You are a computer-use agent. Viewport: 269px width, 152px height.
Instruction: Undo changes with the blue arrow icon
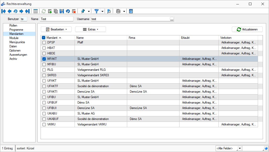[x=68, y=11]
